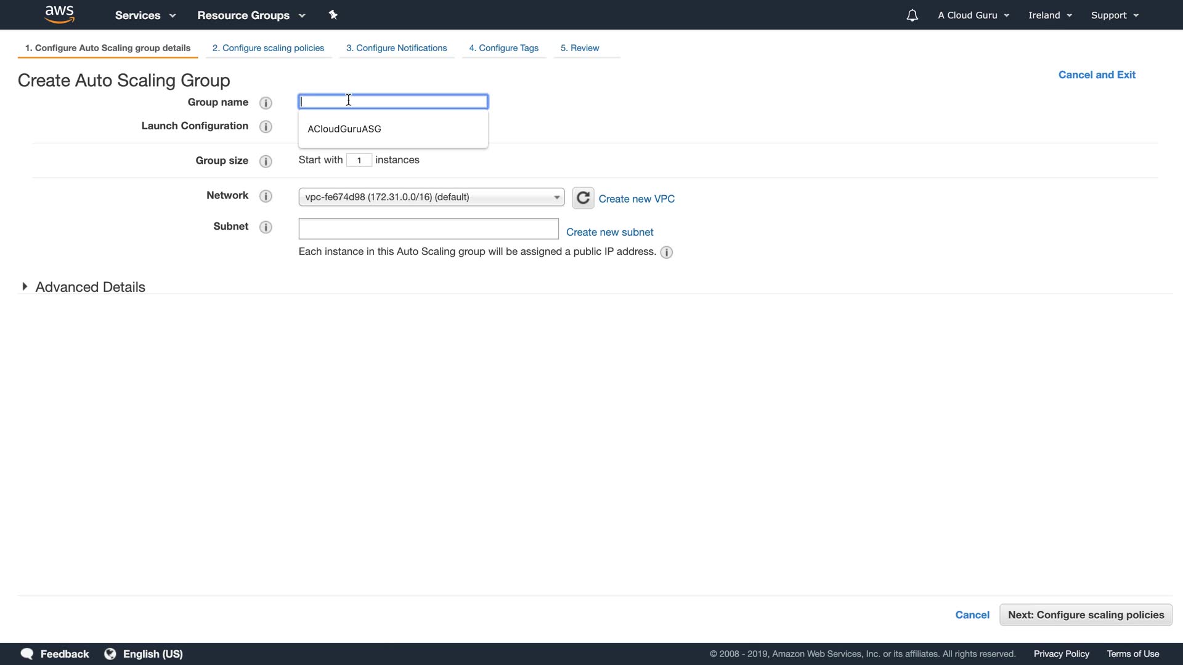Screen dimensions: 1183x665
Task: Click info icon next to Launch Configuration
Action: click(x=266, y=127)
